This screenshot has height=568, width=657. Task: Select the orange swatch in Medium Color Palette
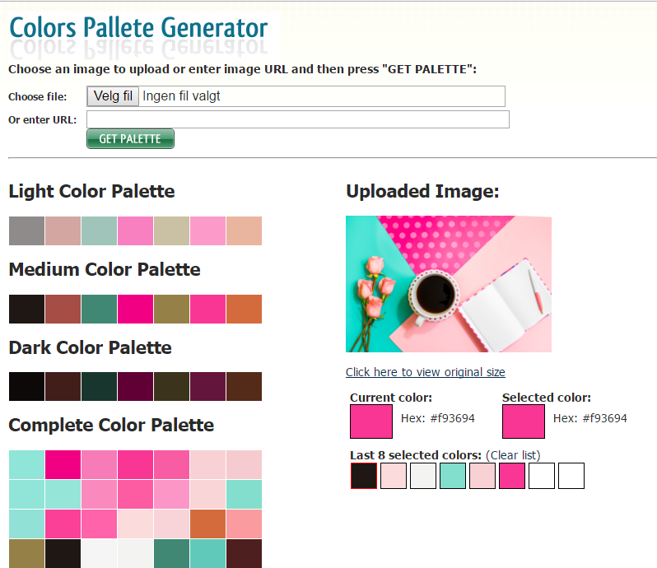point(245,310)
